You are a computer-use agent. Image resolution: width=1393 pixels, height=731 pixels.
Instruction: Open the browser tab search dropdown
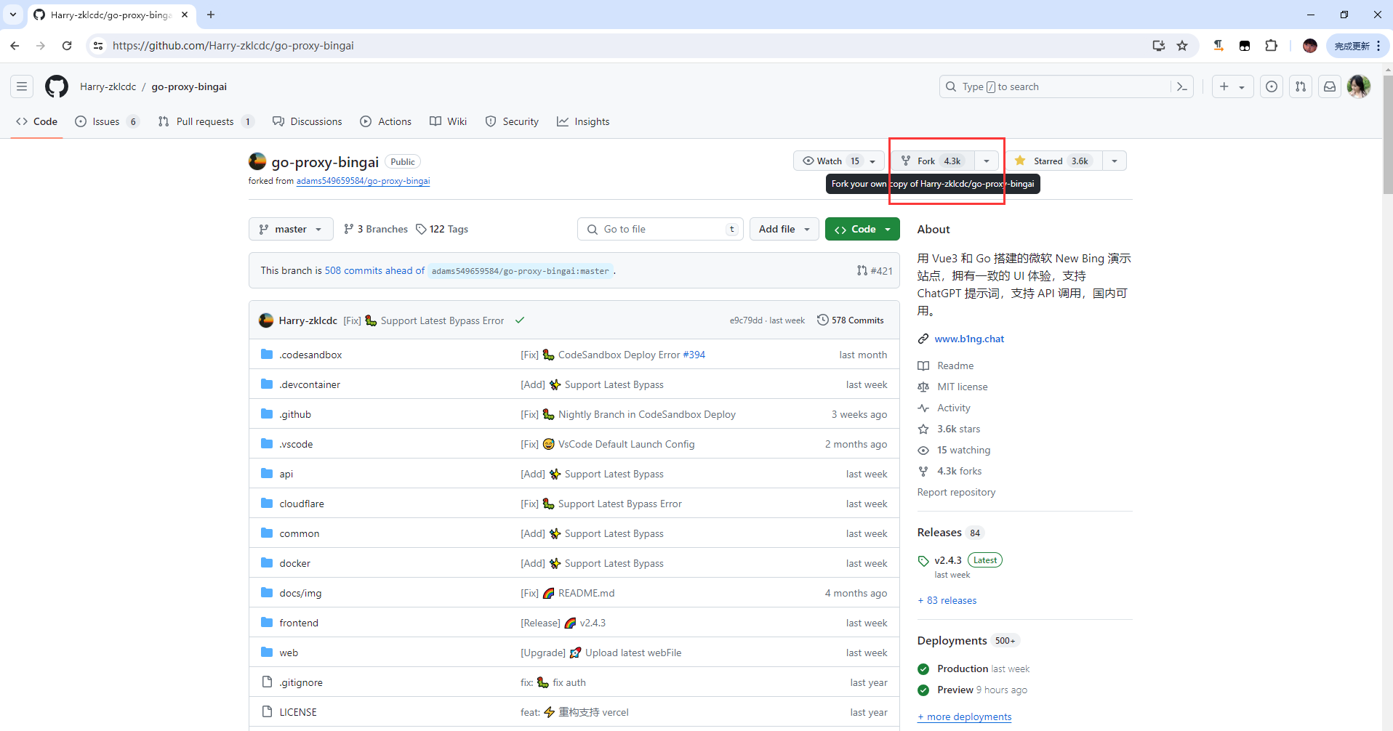coord(13,15)
